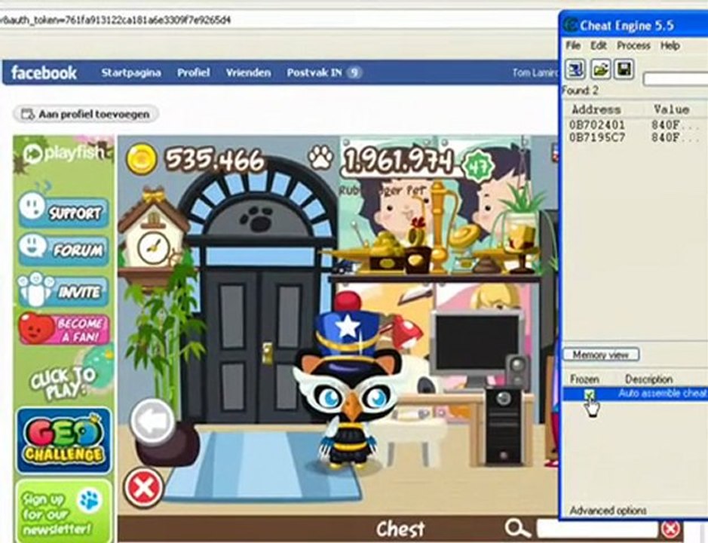Click the facebook logo
Image resolution: width=708 pixels, height=543 pixels.
[44, 72]
